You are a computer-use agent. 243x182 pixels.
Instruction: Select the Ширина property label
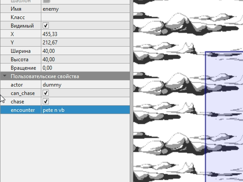pyautogui.click(x=20, y=51)
